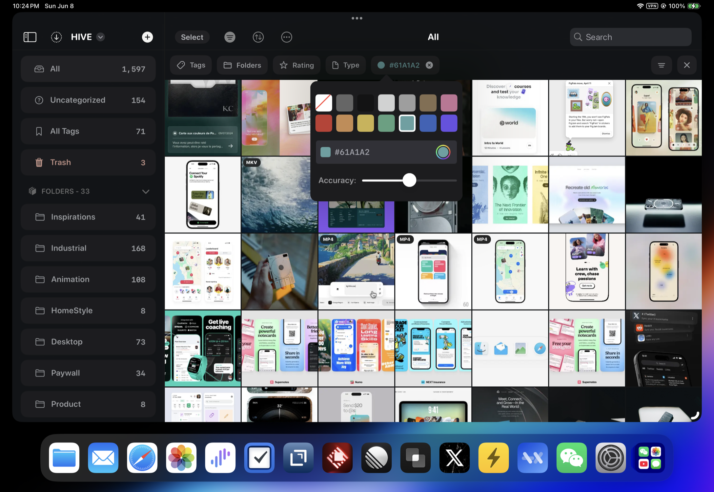The image size is (714, 492).
Task: Open the filter layout options icon
Action: tap(661, 65)
